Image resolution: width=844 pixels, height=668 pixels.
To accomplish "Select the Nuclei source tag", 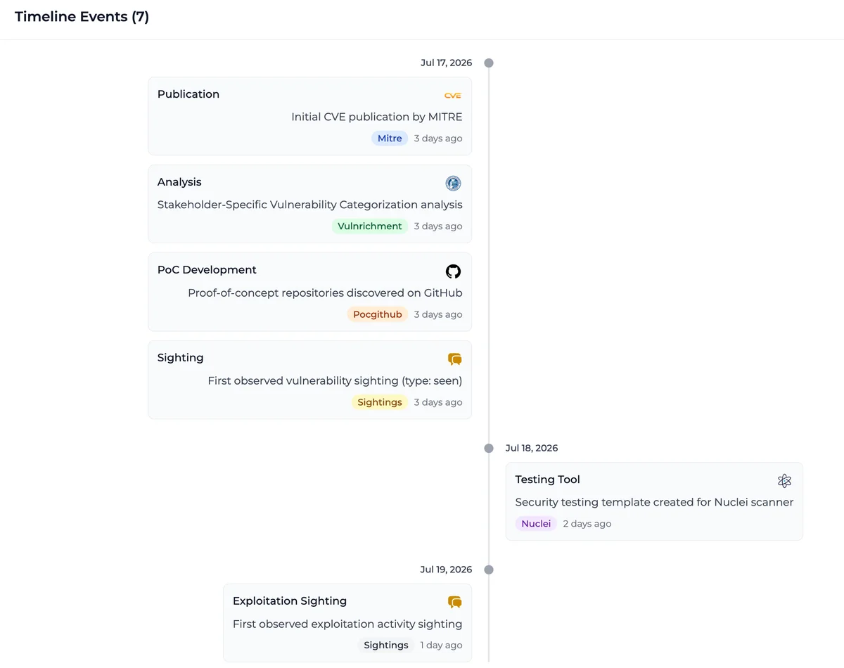I will (536, 524).
